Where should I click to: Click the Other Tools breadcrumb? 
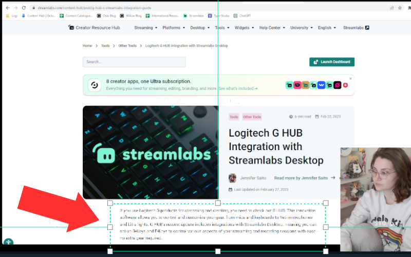coord(127,46)
